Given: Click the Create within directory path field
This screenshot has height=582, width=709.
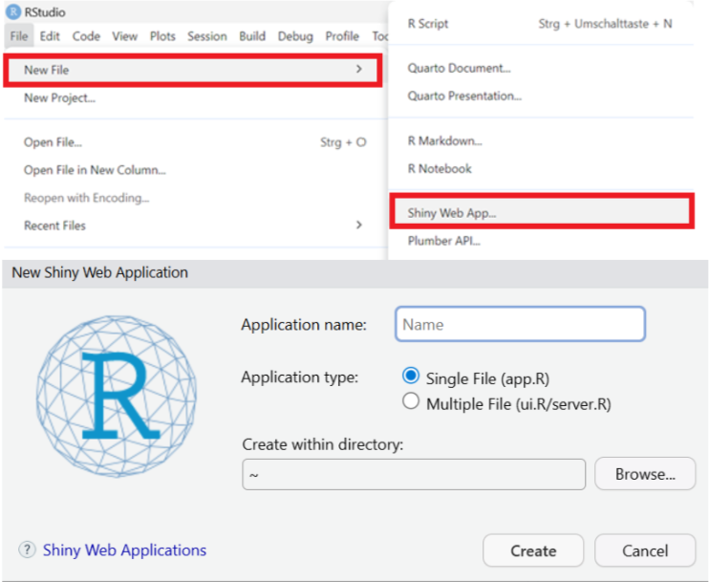Looking at the screenshot, I should coord(414,474).
